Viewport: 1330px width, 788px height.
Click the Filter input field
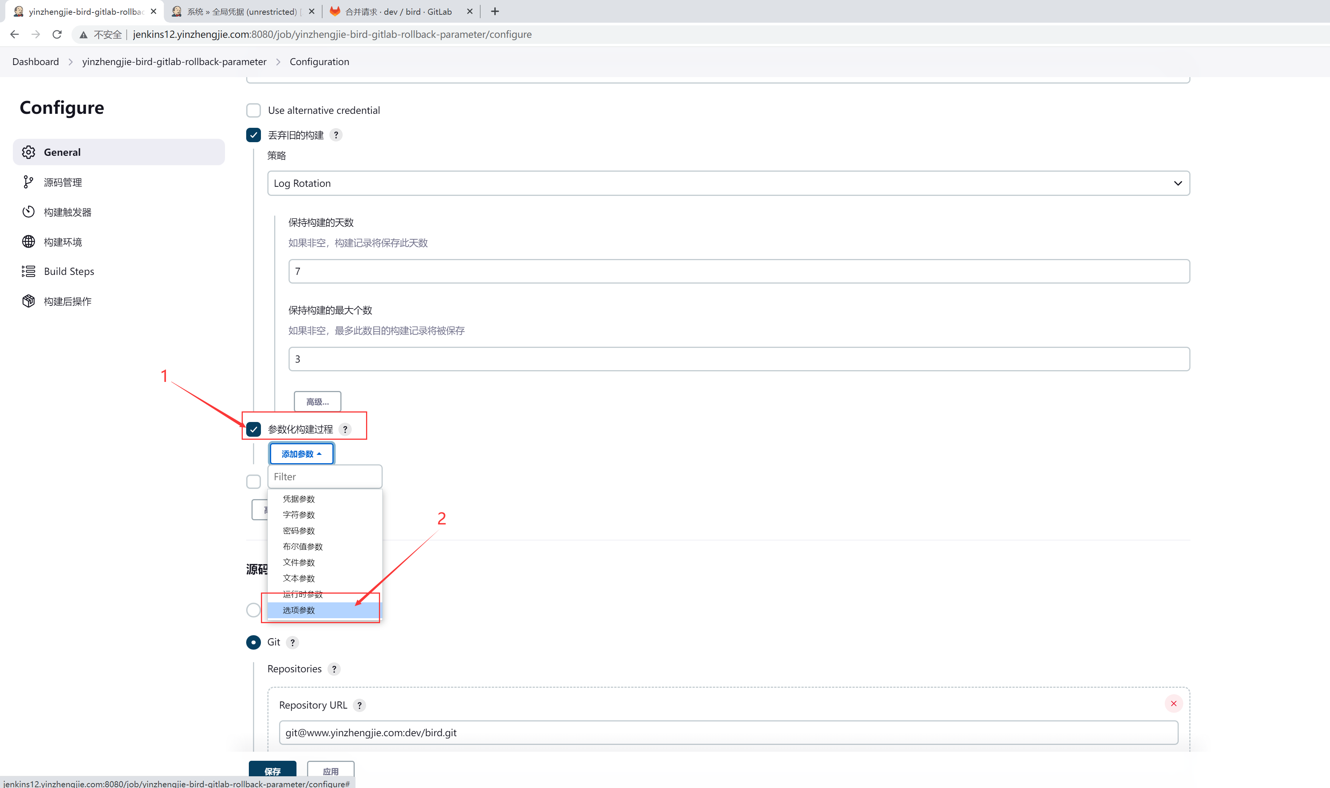pos(324,477)
